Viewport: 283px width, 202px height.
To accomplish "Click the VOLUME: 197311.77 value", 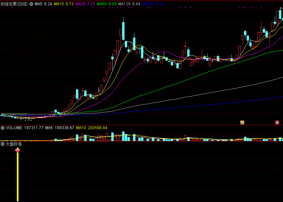I will click(24, 128).
